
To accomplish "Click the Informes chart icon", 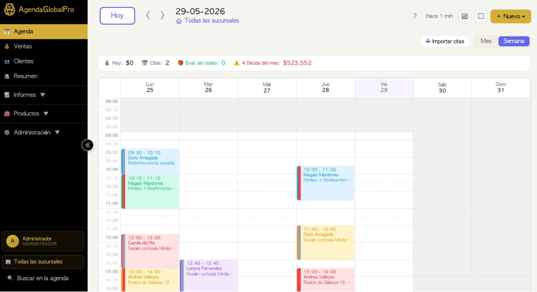I will 7,95.
